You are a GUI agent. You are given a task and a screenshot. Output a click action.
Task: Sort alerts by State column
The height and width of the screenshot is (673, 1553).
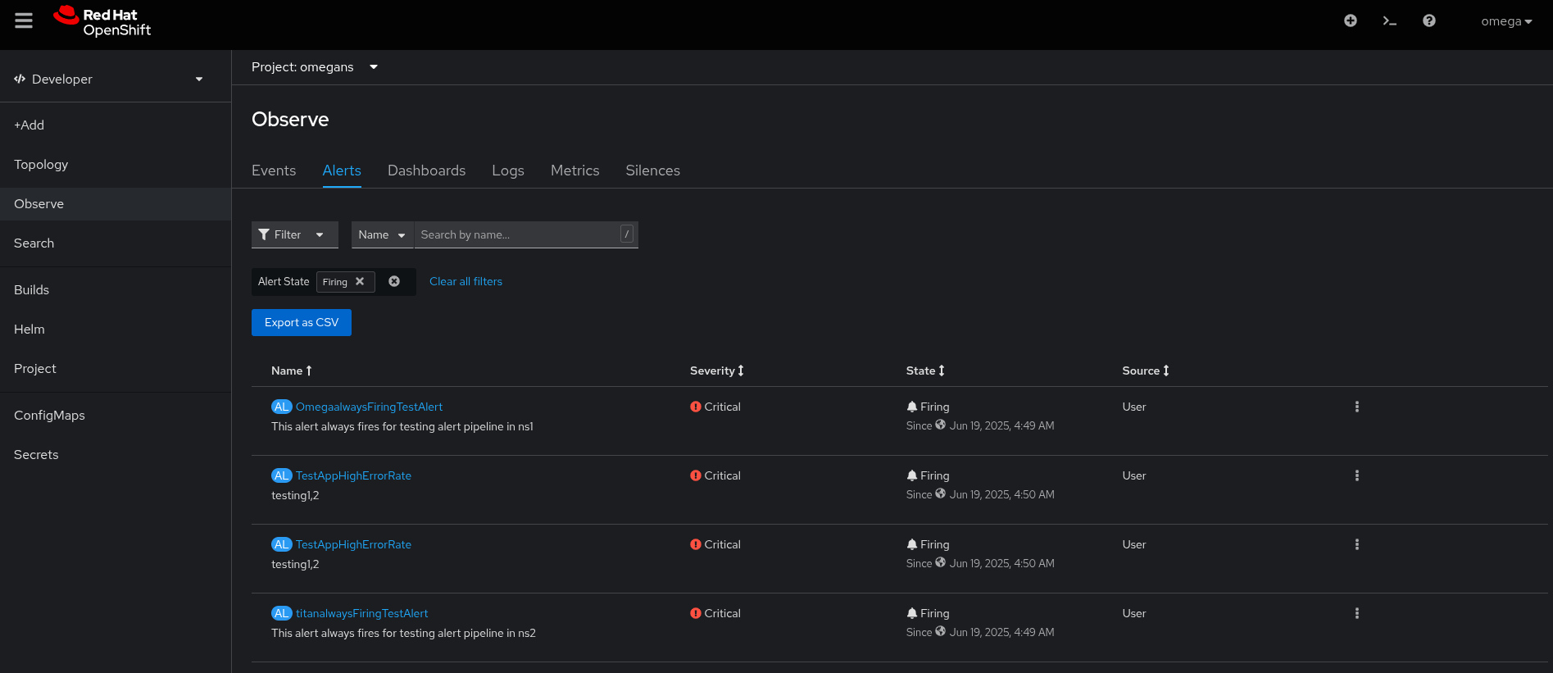click(925, 371)
